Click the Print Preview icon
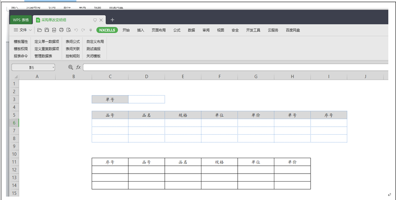396x200 pixels. point(69,30)
